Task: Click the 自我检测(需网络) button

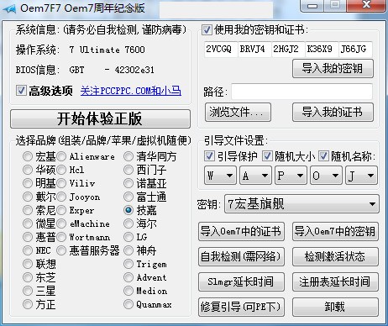Action: pyautogui.click(x=241, y=256)
